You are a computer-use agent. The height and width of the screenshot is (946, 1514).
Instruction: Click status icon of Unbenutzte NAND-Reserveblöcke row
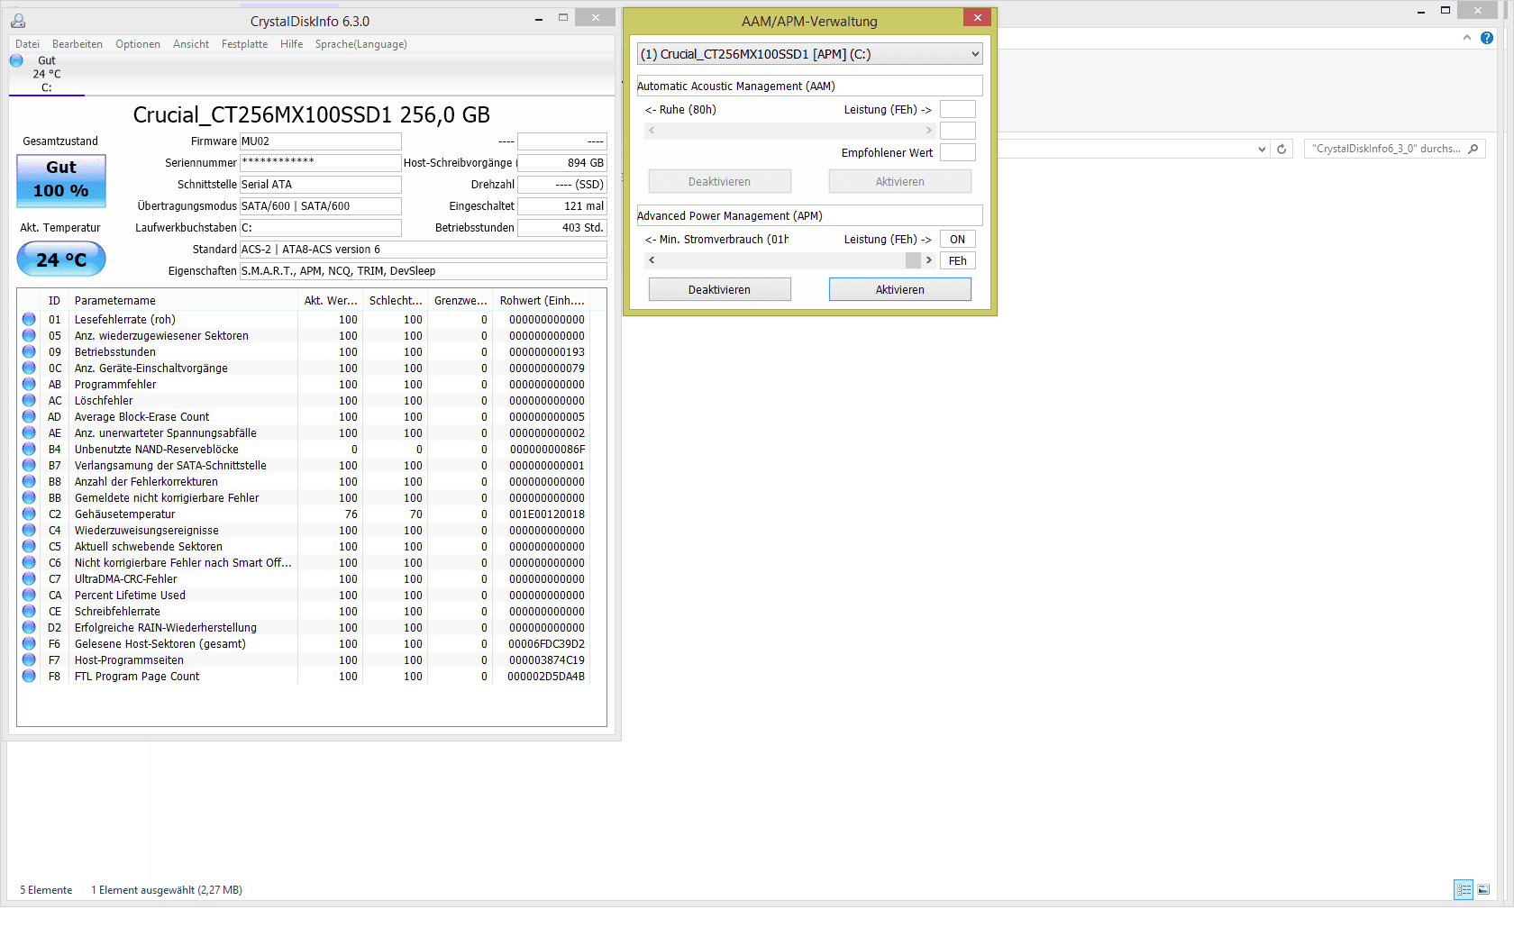[x=29, y=449]
